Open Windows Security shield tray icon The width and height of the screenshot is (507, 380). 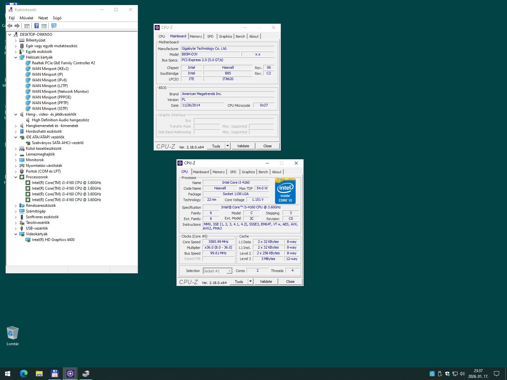pyautogui.click(x=447, y=374)
